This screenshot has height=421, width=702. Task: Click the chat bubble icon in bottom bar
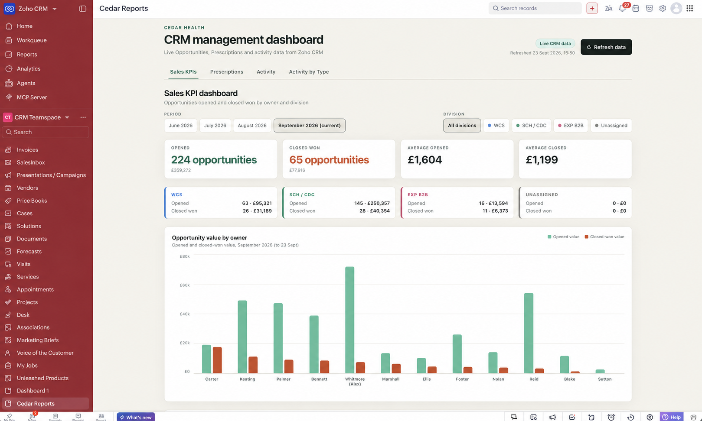514,417
